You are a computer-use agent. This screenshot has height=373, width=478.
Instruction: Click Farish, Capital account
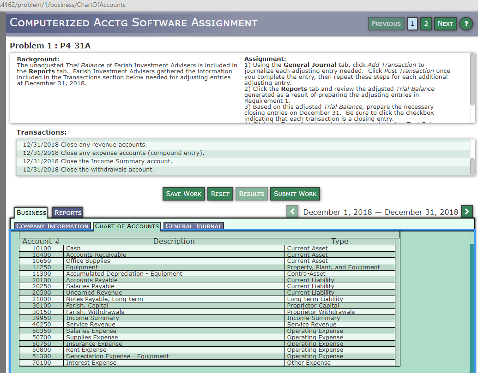coord(207,306)
